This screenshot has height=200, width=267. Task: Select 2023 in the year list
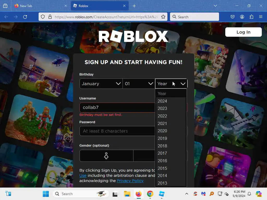[171, 108]
